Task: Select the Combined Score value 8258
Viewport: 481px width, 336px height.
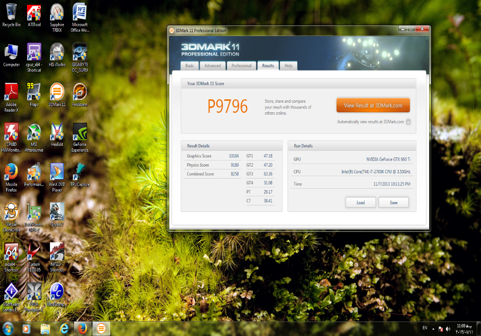Action: pos(235,174)
